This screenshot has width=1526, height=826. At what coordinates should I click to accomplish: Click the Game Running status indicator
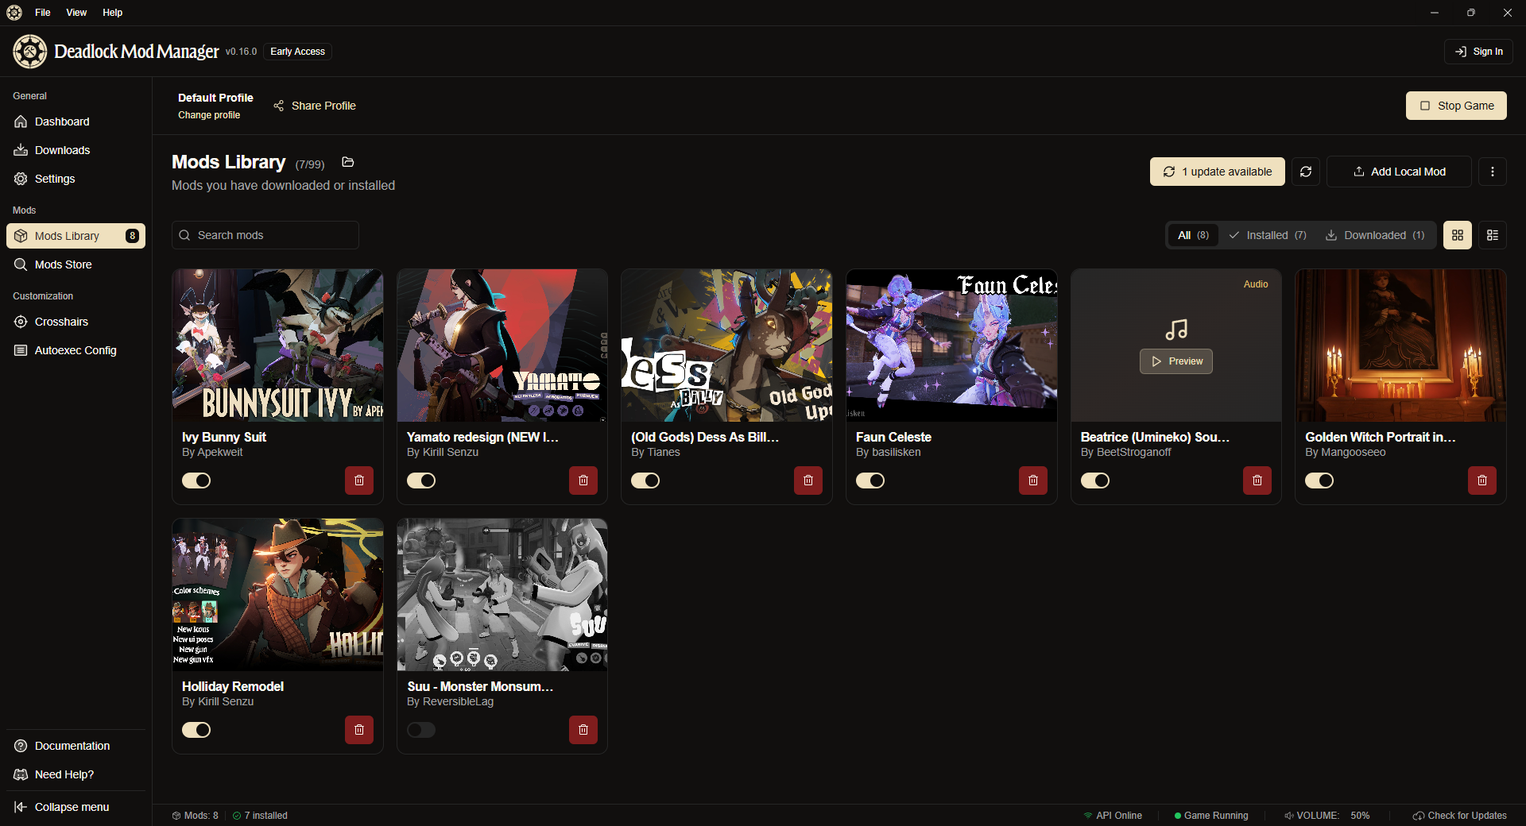coord(1211,816)
